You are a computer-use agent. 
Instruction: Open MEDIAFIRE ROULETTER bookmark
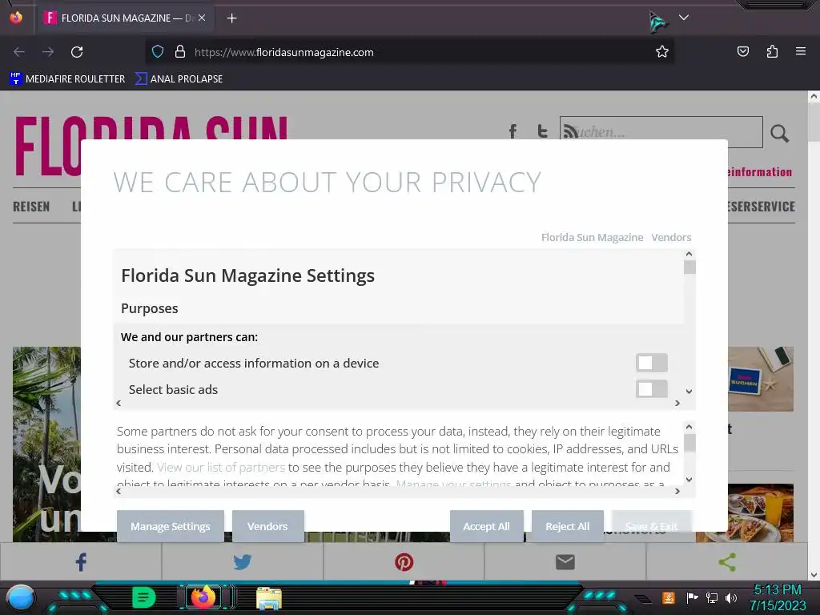point(67,79)
